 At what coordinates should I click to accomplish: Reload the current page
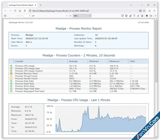pos(15,11)
